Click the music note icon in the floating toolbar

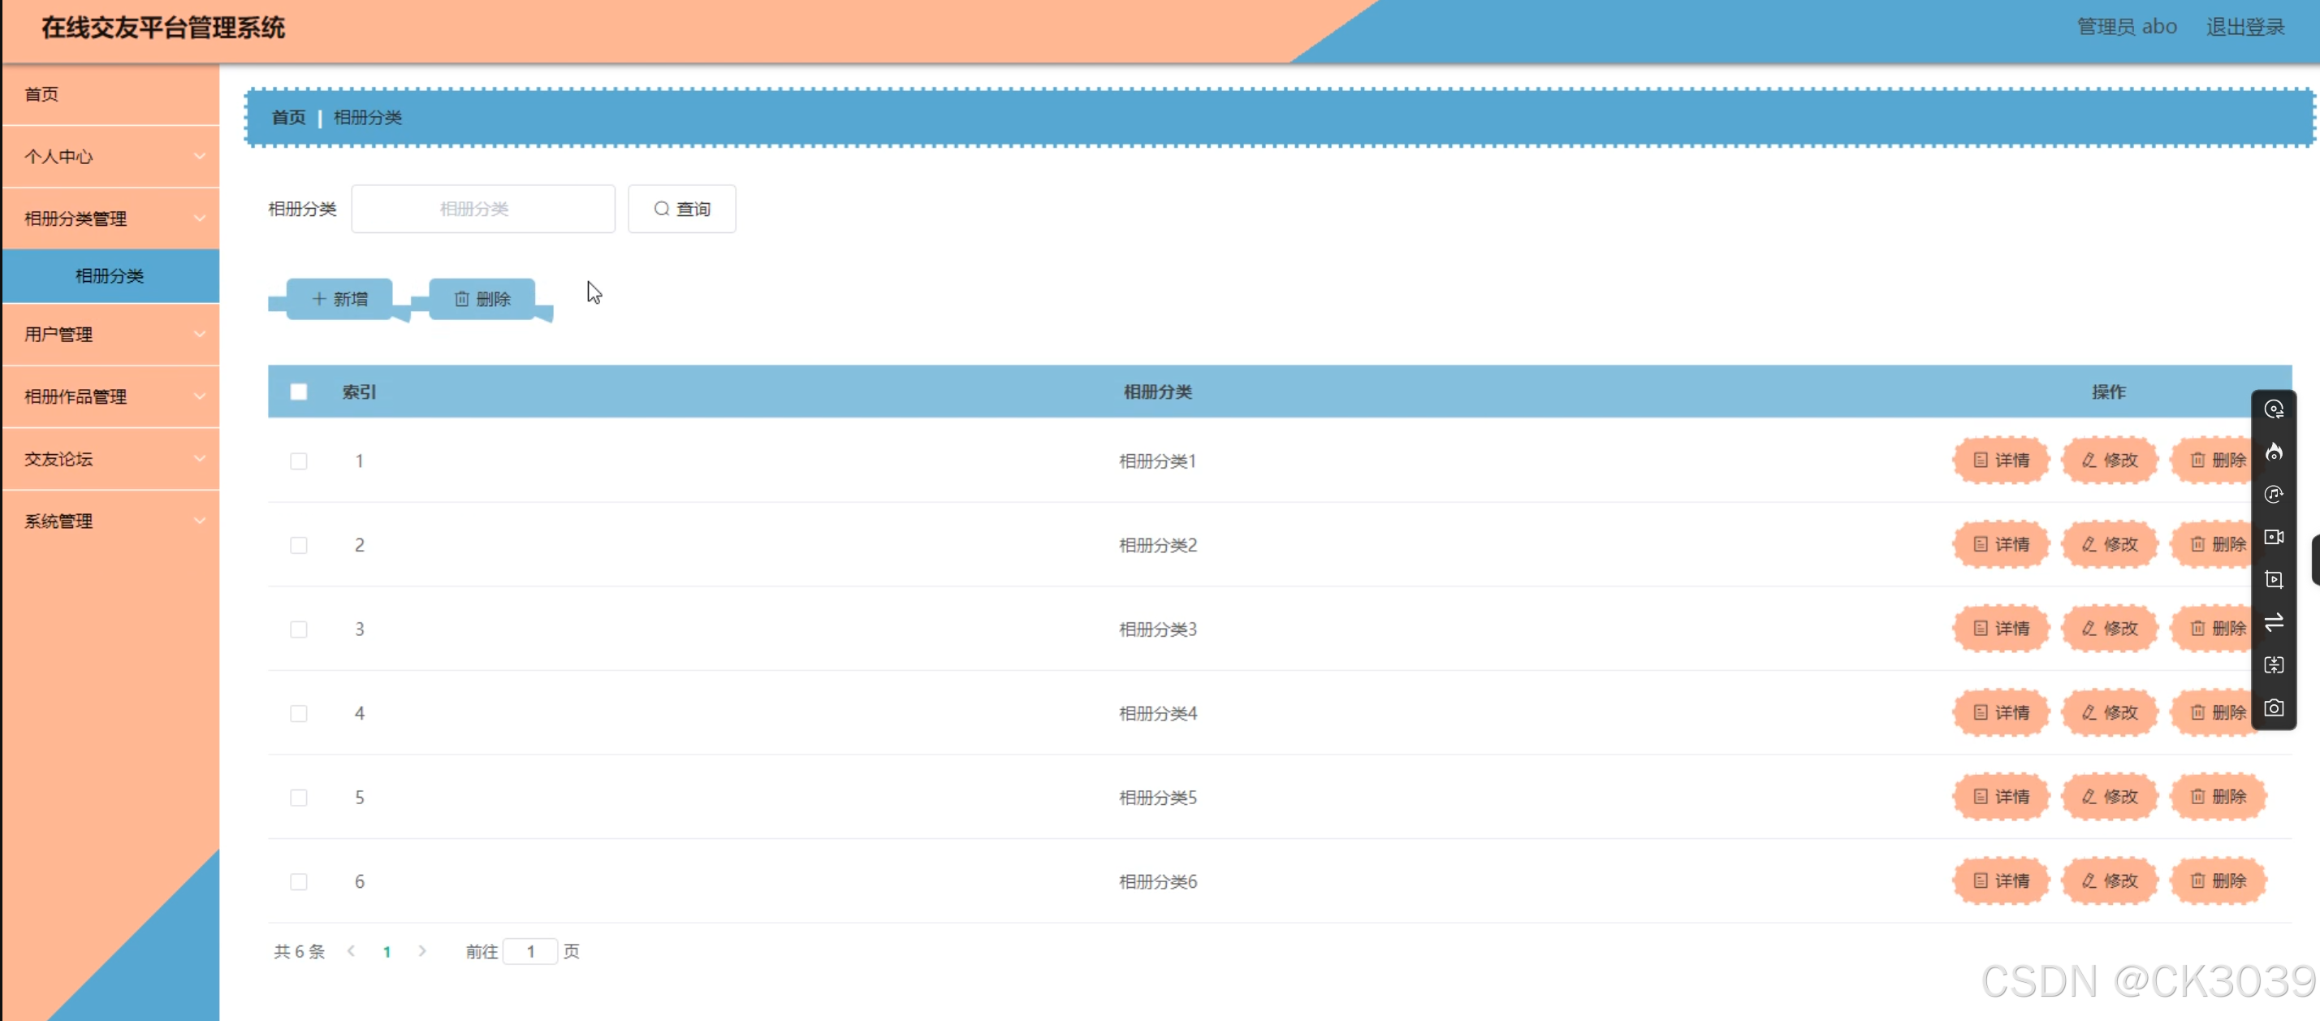coord(2273,494)
